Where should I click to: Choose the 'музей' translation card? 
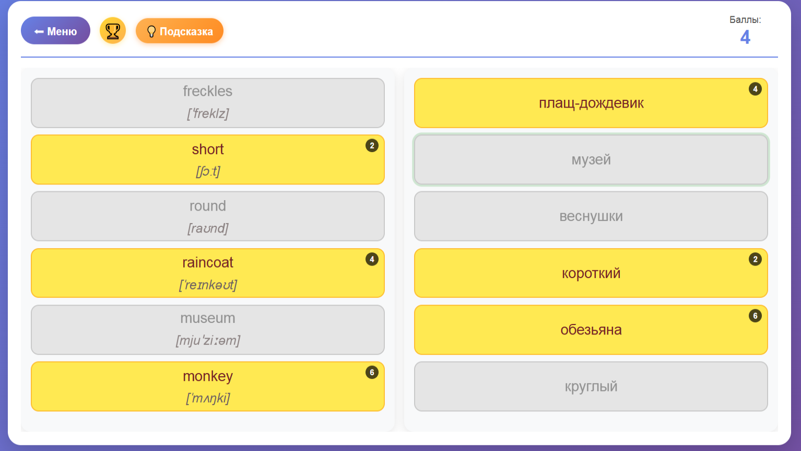(591, 159)
